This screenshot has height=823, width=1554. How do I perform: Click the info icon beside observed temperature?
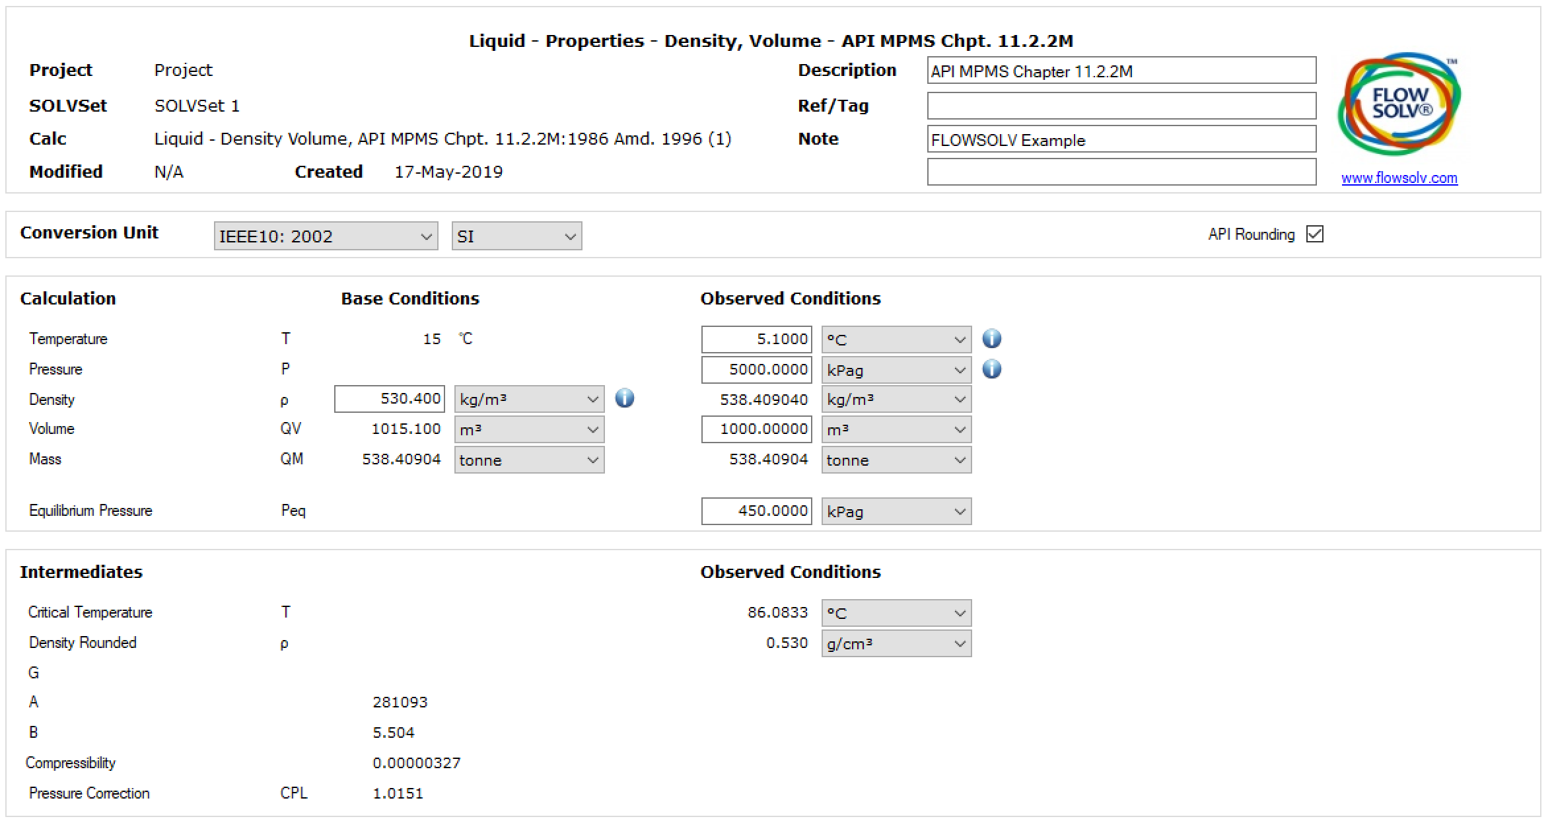tap(993, 339)
